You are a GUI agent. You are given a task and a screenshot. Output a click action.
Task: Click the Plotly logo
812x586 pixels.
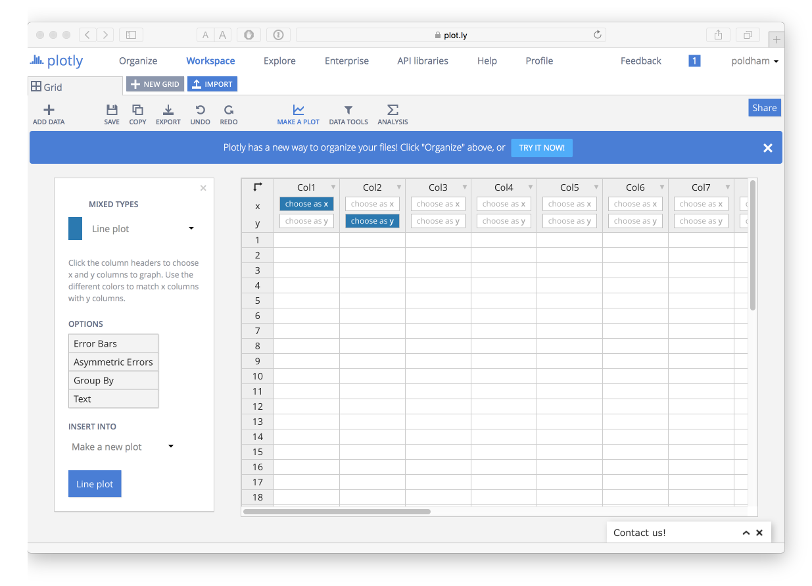(57, 61)
